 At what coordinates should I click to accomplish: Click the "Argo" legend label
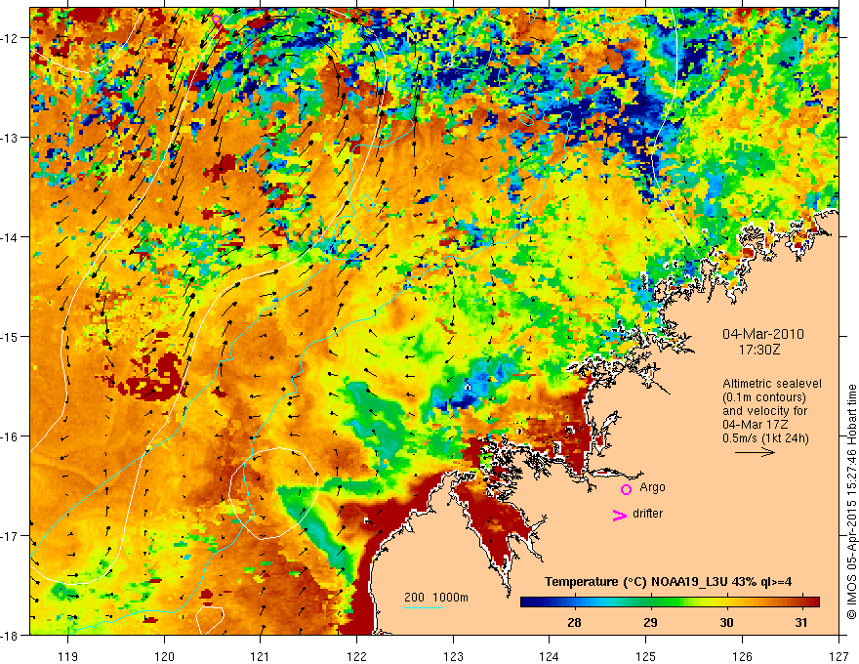652,487
